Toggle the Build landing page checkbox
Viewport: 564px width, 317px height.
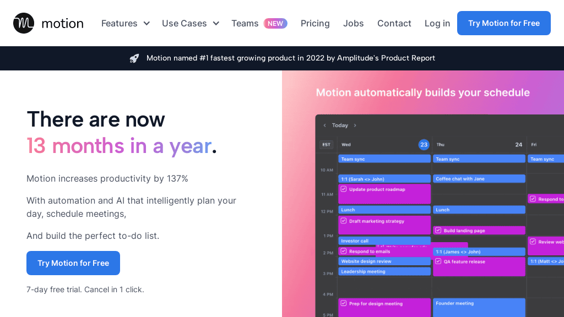(438, 230)
